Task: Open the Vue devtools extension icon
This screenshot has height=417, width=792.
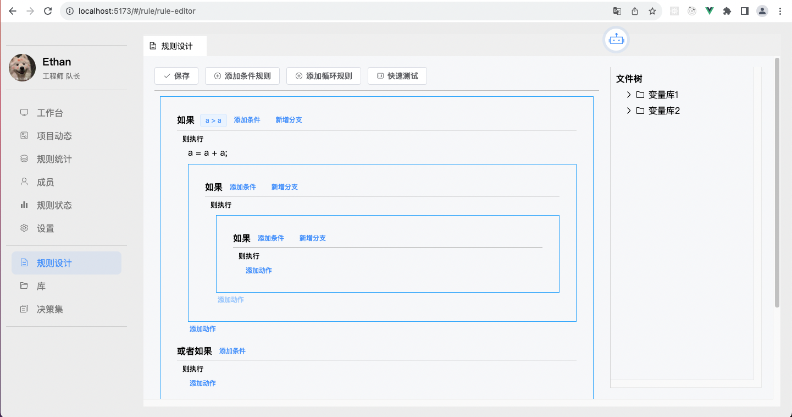Action: [x=710, y=11]
